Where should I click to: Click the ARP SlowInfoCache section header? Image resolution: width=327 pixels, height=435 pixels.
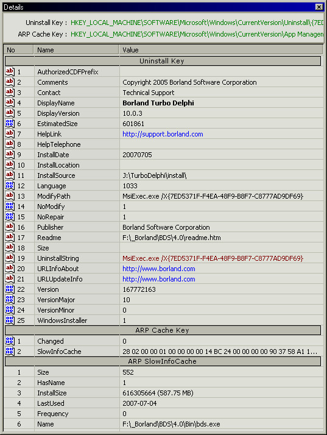coord(163,361)
